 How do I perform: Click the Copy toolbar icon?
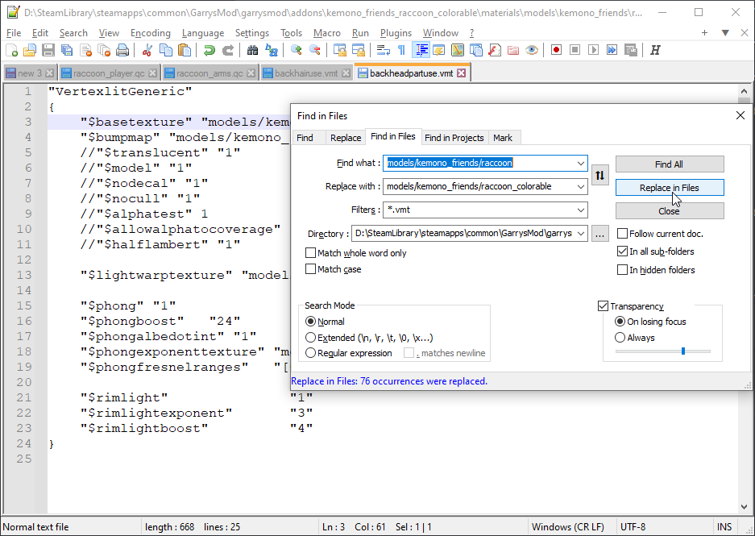coord(166,50)
